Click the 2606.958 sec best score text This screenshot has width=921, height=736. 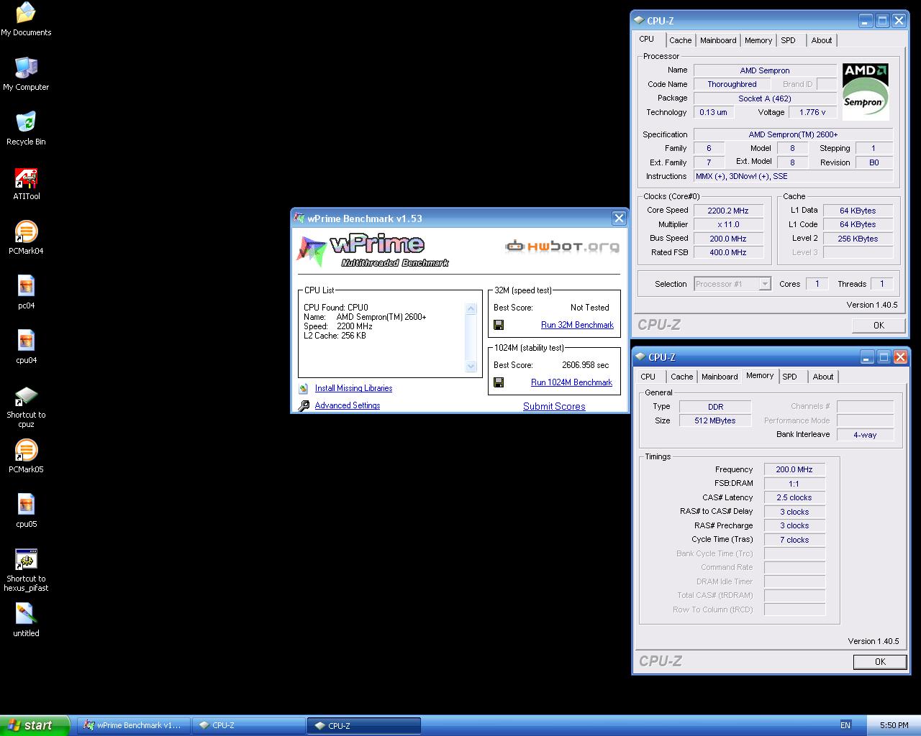click(x=586, y=365)
